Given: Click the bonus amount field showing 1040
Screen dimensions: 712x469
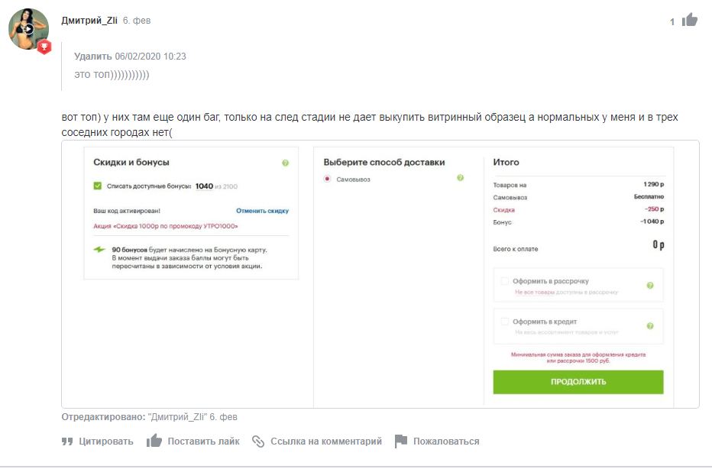Looking at the screenshot, I should pos(204,186).
